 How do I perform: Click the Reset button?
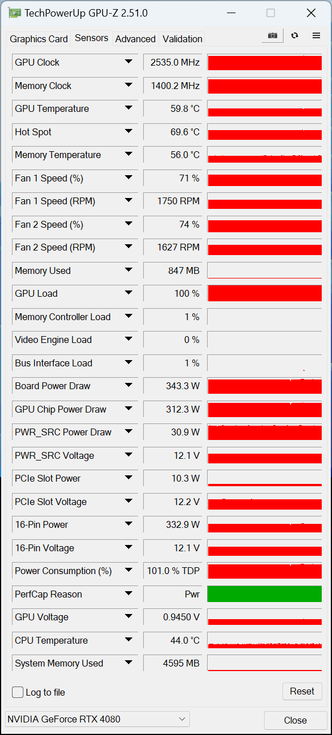(x=302, y=691)
